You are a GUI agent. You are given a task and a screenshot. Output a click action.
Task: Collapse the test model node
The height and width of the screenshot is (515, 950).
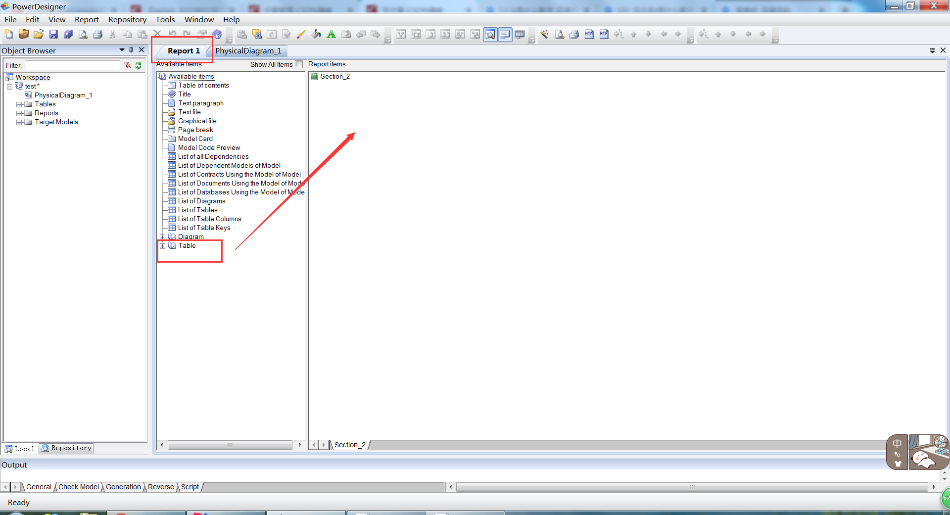9,87
